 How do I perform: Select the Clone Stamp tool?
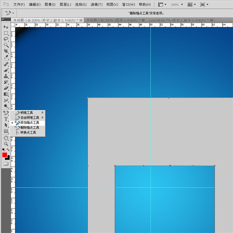(6, 76)
